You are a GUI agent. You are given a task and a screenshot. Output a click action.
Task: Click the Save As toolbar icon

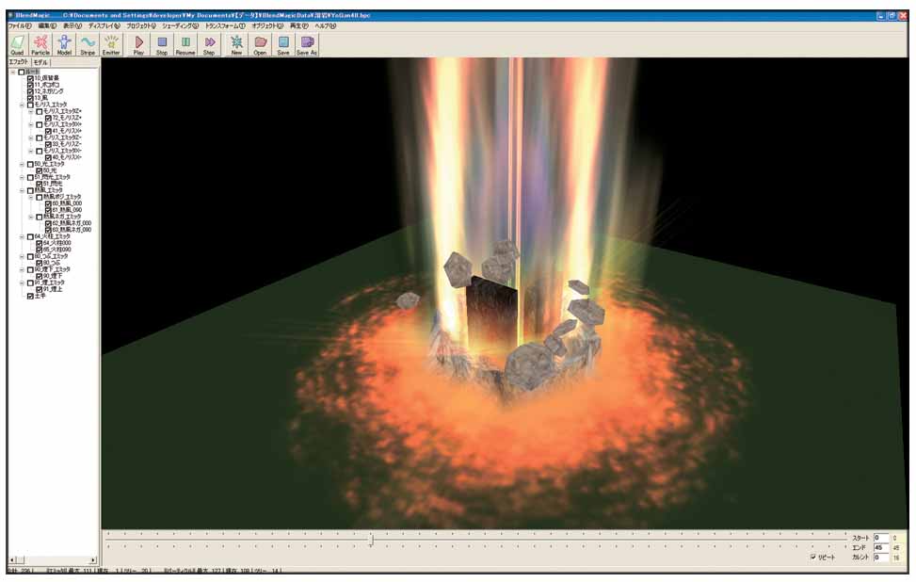coord(307,44)
